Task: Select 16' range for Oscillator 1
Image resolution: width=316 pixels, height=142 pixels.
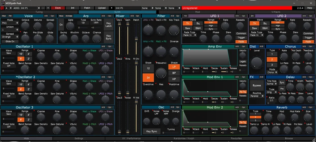Action: [x=21, y=54]
